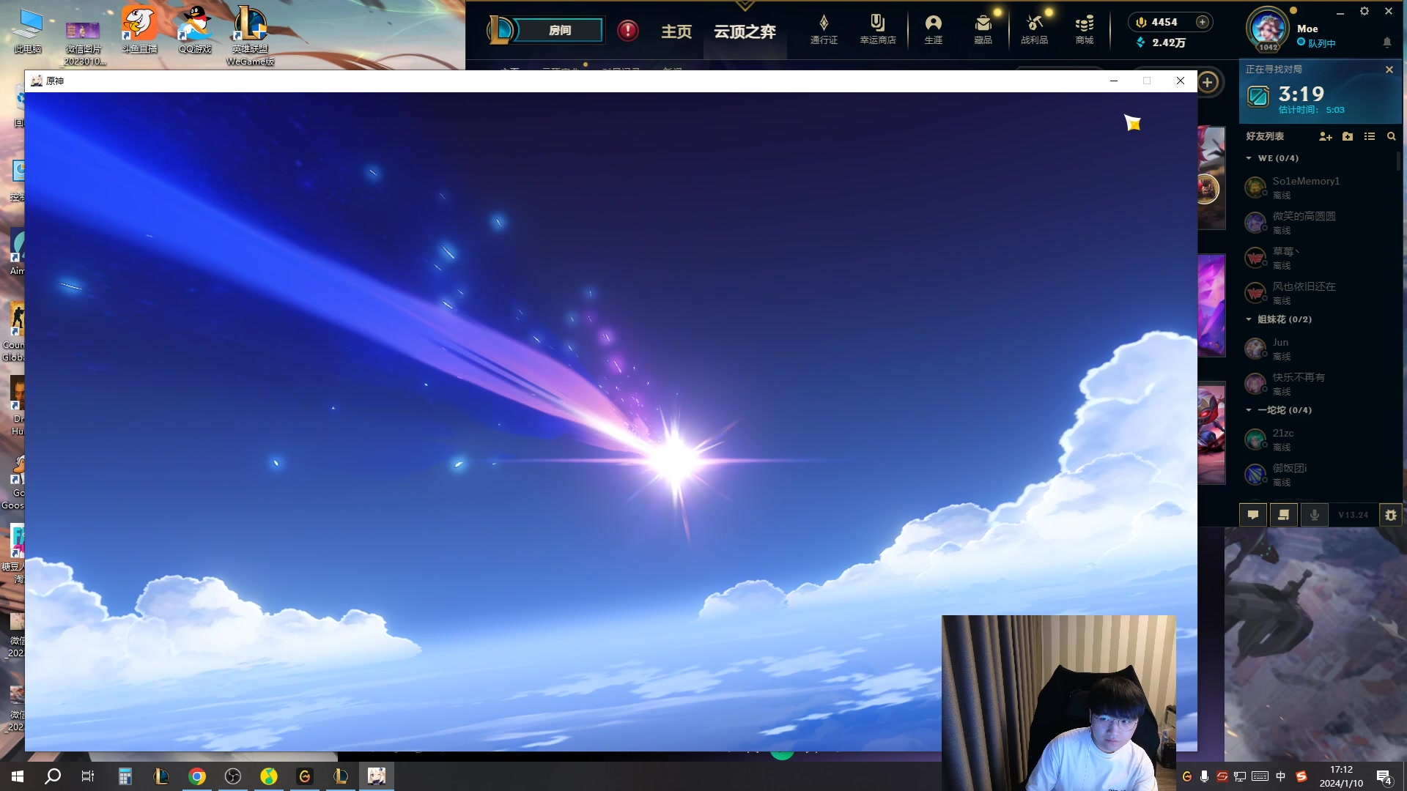Click the tray touch keyboard icon

pyautogui.click(x=1260, y=776)
